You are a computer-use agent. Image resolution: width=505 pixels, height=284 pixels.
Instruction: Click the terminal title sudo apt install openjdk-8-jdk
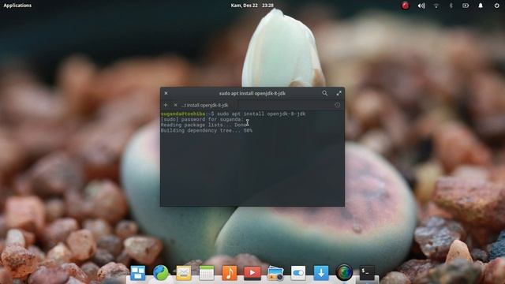point(252,93)
